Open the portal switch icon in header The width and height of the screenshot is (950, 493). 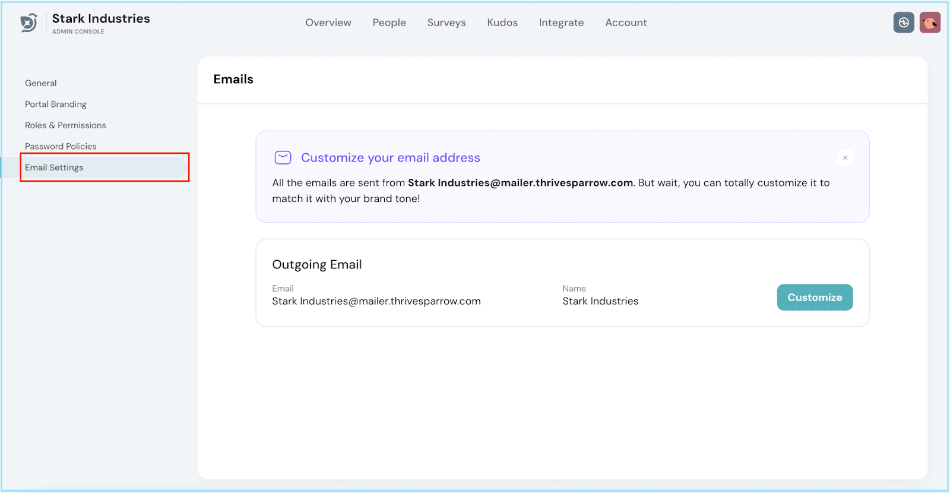[904, 23]
